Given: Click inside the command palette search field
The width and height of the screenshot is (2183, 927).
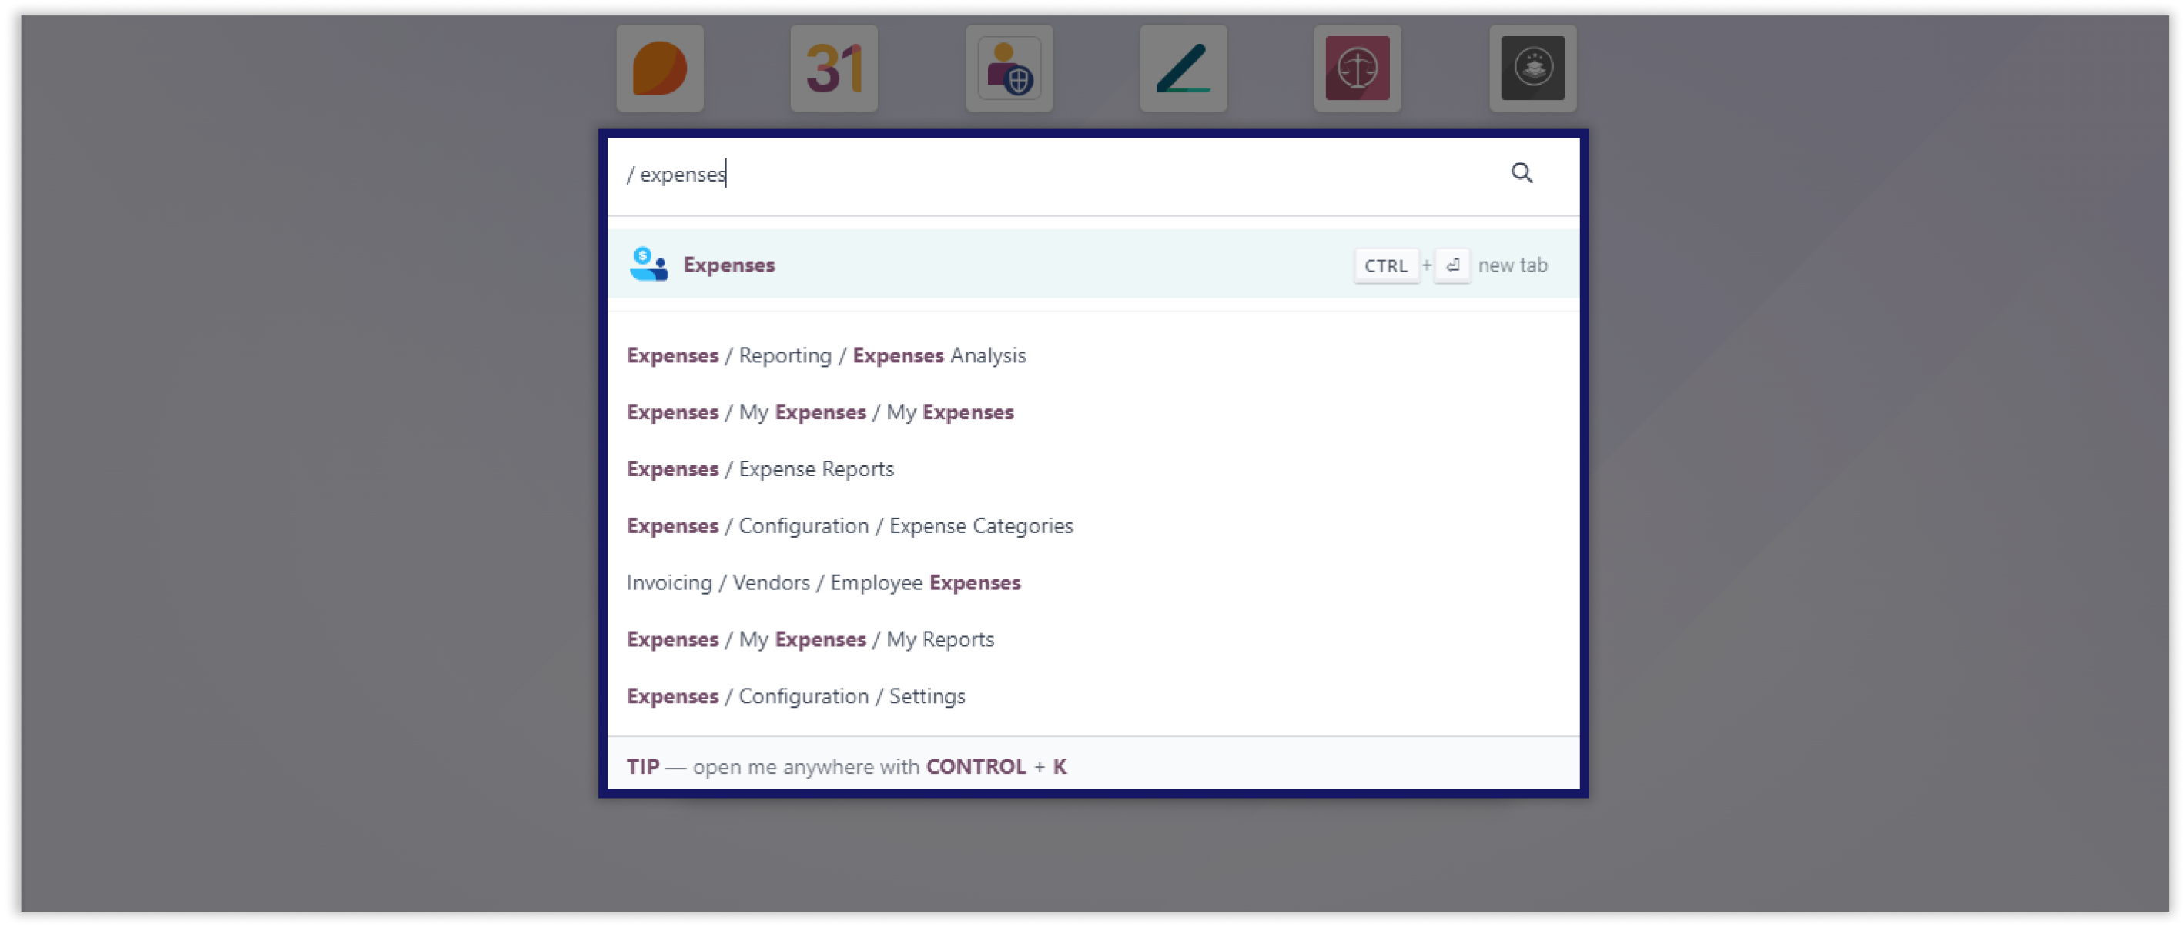Looking at the screenshot, I should click(x=1060, y=175).
